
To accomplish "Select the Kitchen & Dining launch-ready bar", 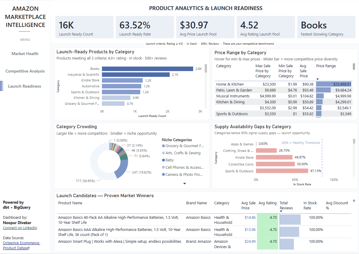I will click(x=116, y=98).
